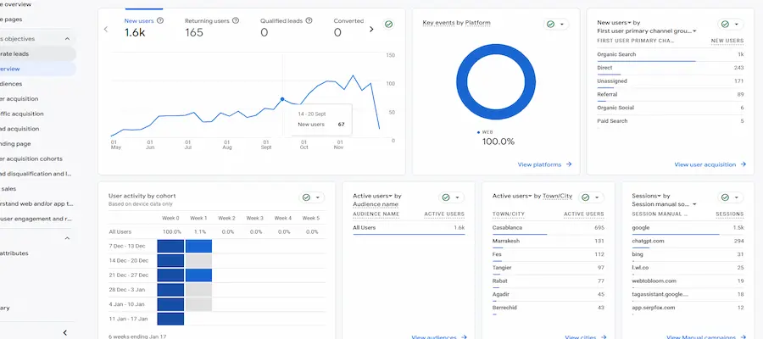Click help icon beside Returning users metric
Viewport: 763px width, 339px height.
[x=235, y=19]
